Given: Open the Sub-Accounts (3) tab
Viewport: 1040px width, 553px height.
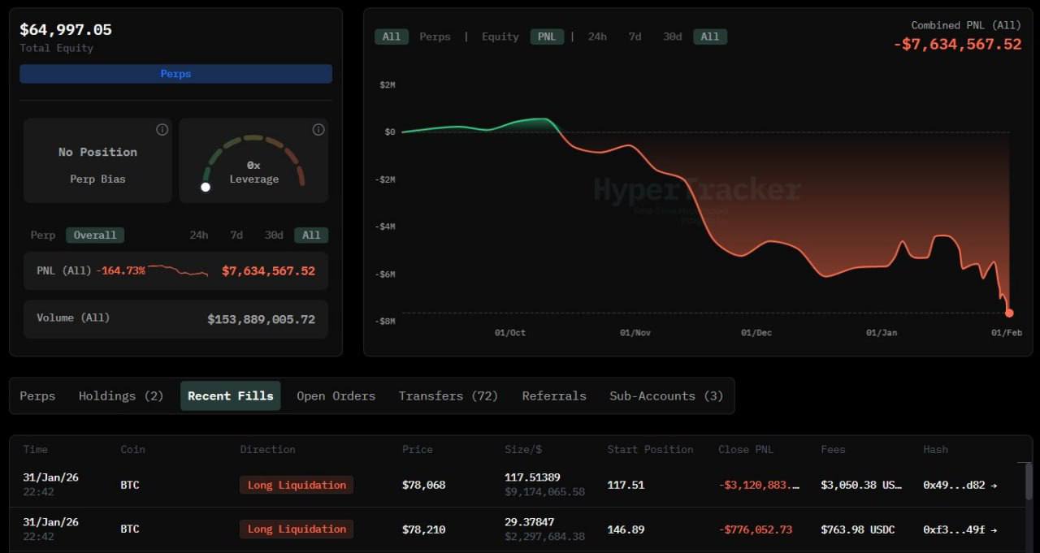Looking at the screenshot, I should (665, 396).
